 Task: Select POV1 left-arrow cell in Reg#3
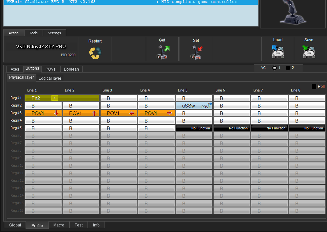(x=119, y=113)
